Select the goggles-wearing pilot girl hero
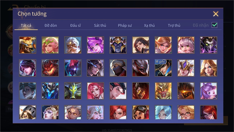The width and height of the screenshot is (234, 132). click(x=141, y=112)
